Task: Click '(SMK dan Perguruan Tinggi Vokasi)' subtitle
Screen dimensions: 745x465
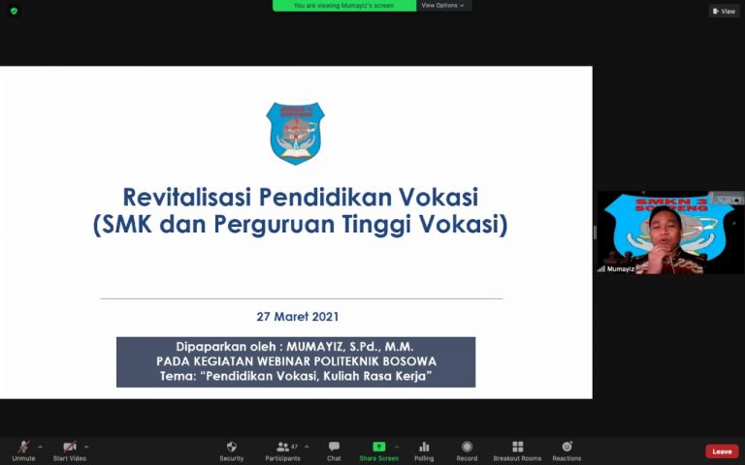Action: pyautogui.click(x=301, y=225)
